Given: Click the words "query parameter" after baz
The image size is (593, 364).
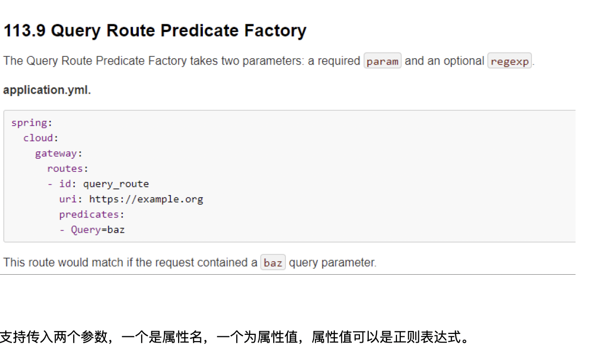Looking at the screenshot, I should click(332, 263).
